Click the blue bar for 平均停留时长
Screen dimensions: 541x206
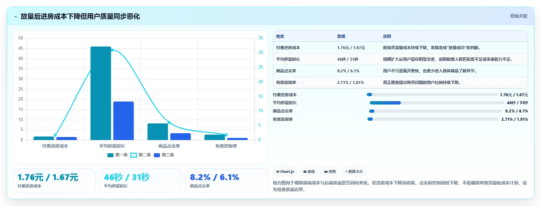124,121
